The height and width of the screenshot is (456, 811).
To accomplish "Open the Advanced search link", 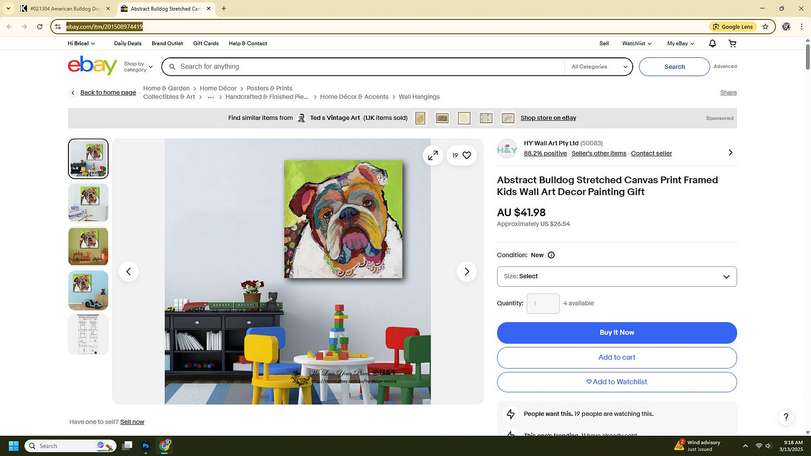I will click(x=725, y=67).
